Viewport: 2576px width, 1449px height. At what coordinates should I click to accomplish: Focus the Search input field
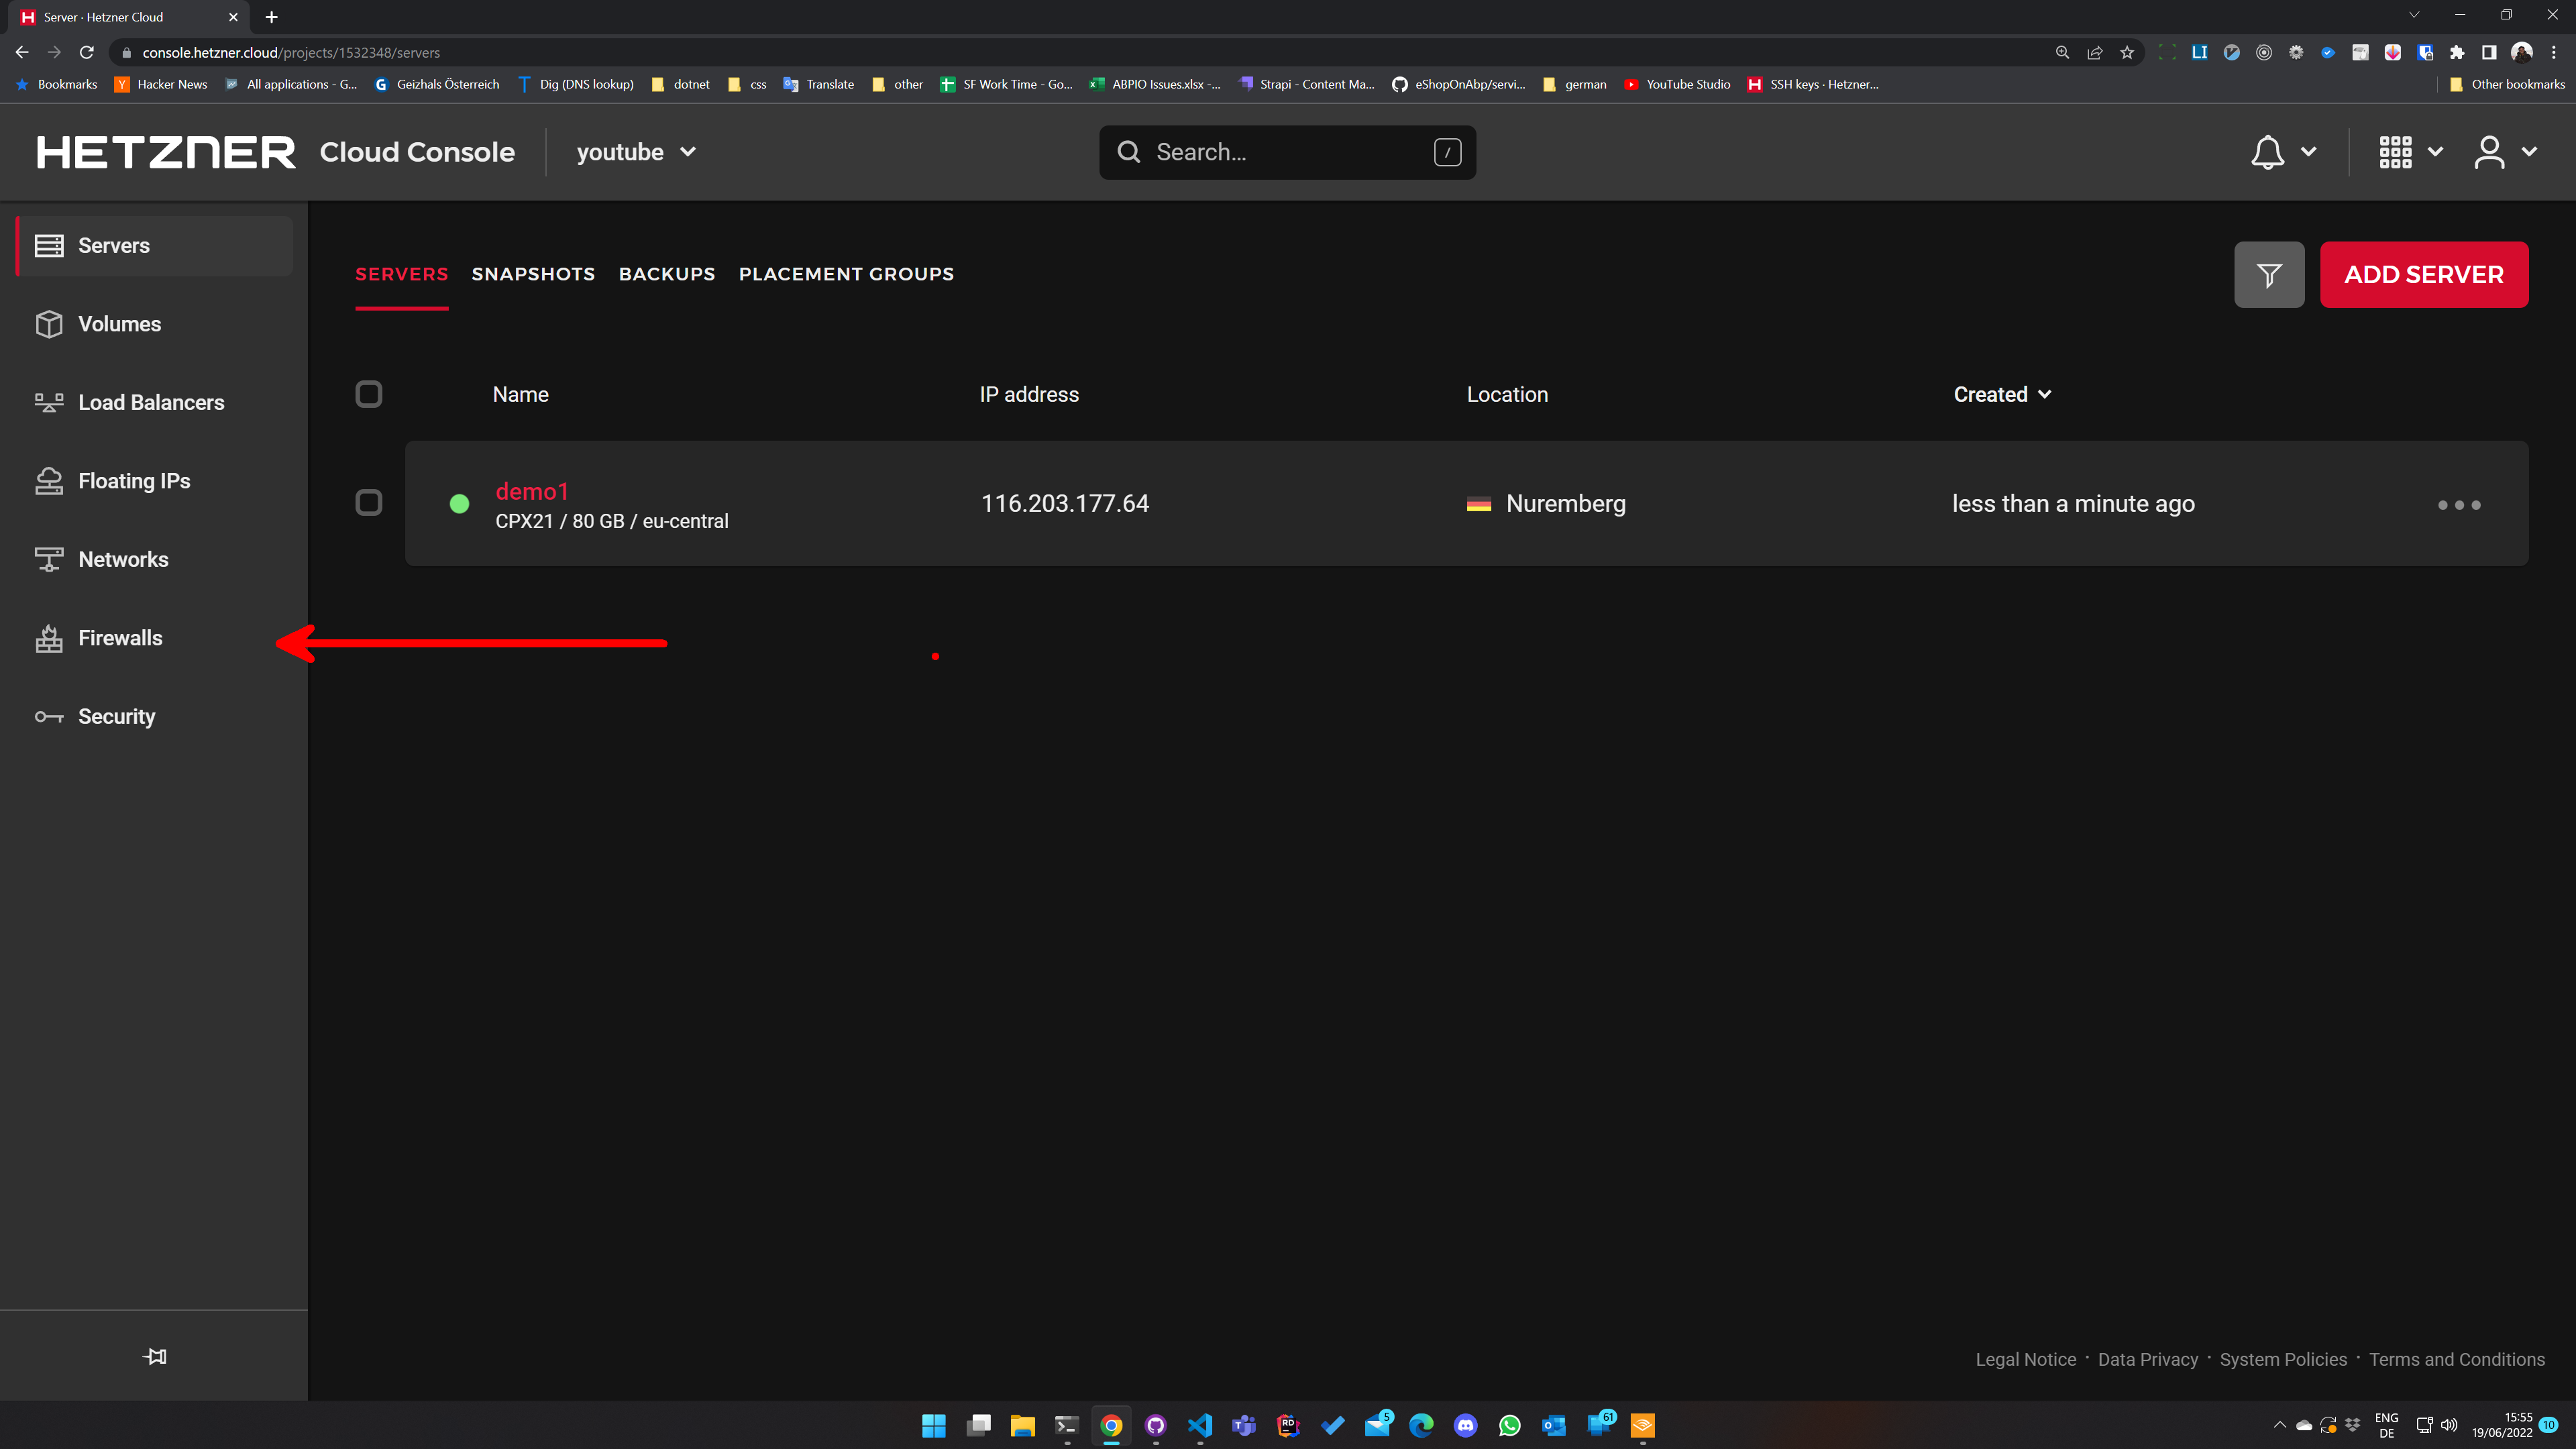click(1286, 152)
